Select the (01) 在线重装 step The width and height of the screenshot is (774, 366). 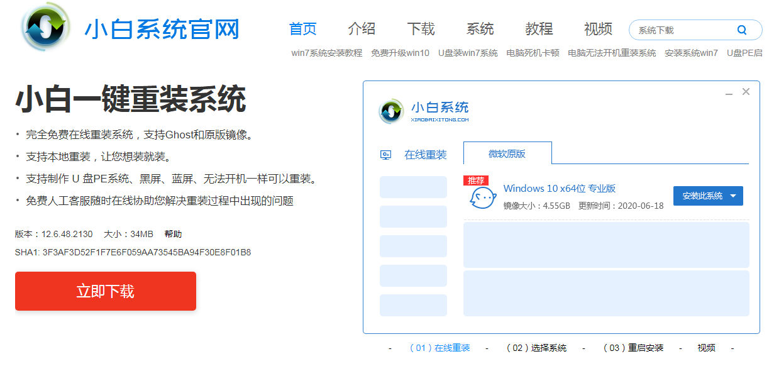(440, 348)
